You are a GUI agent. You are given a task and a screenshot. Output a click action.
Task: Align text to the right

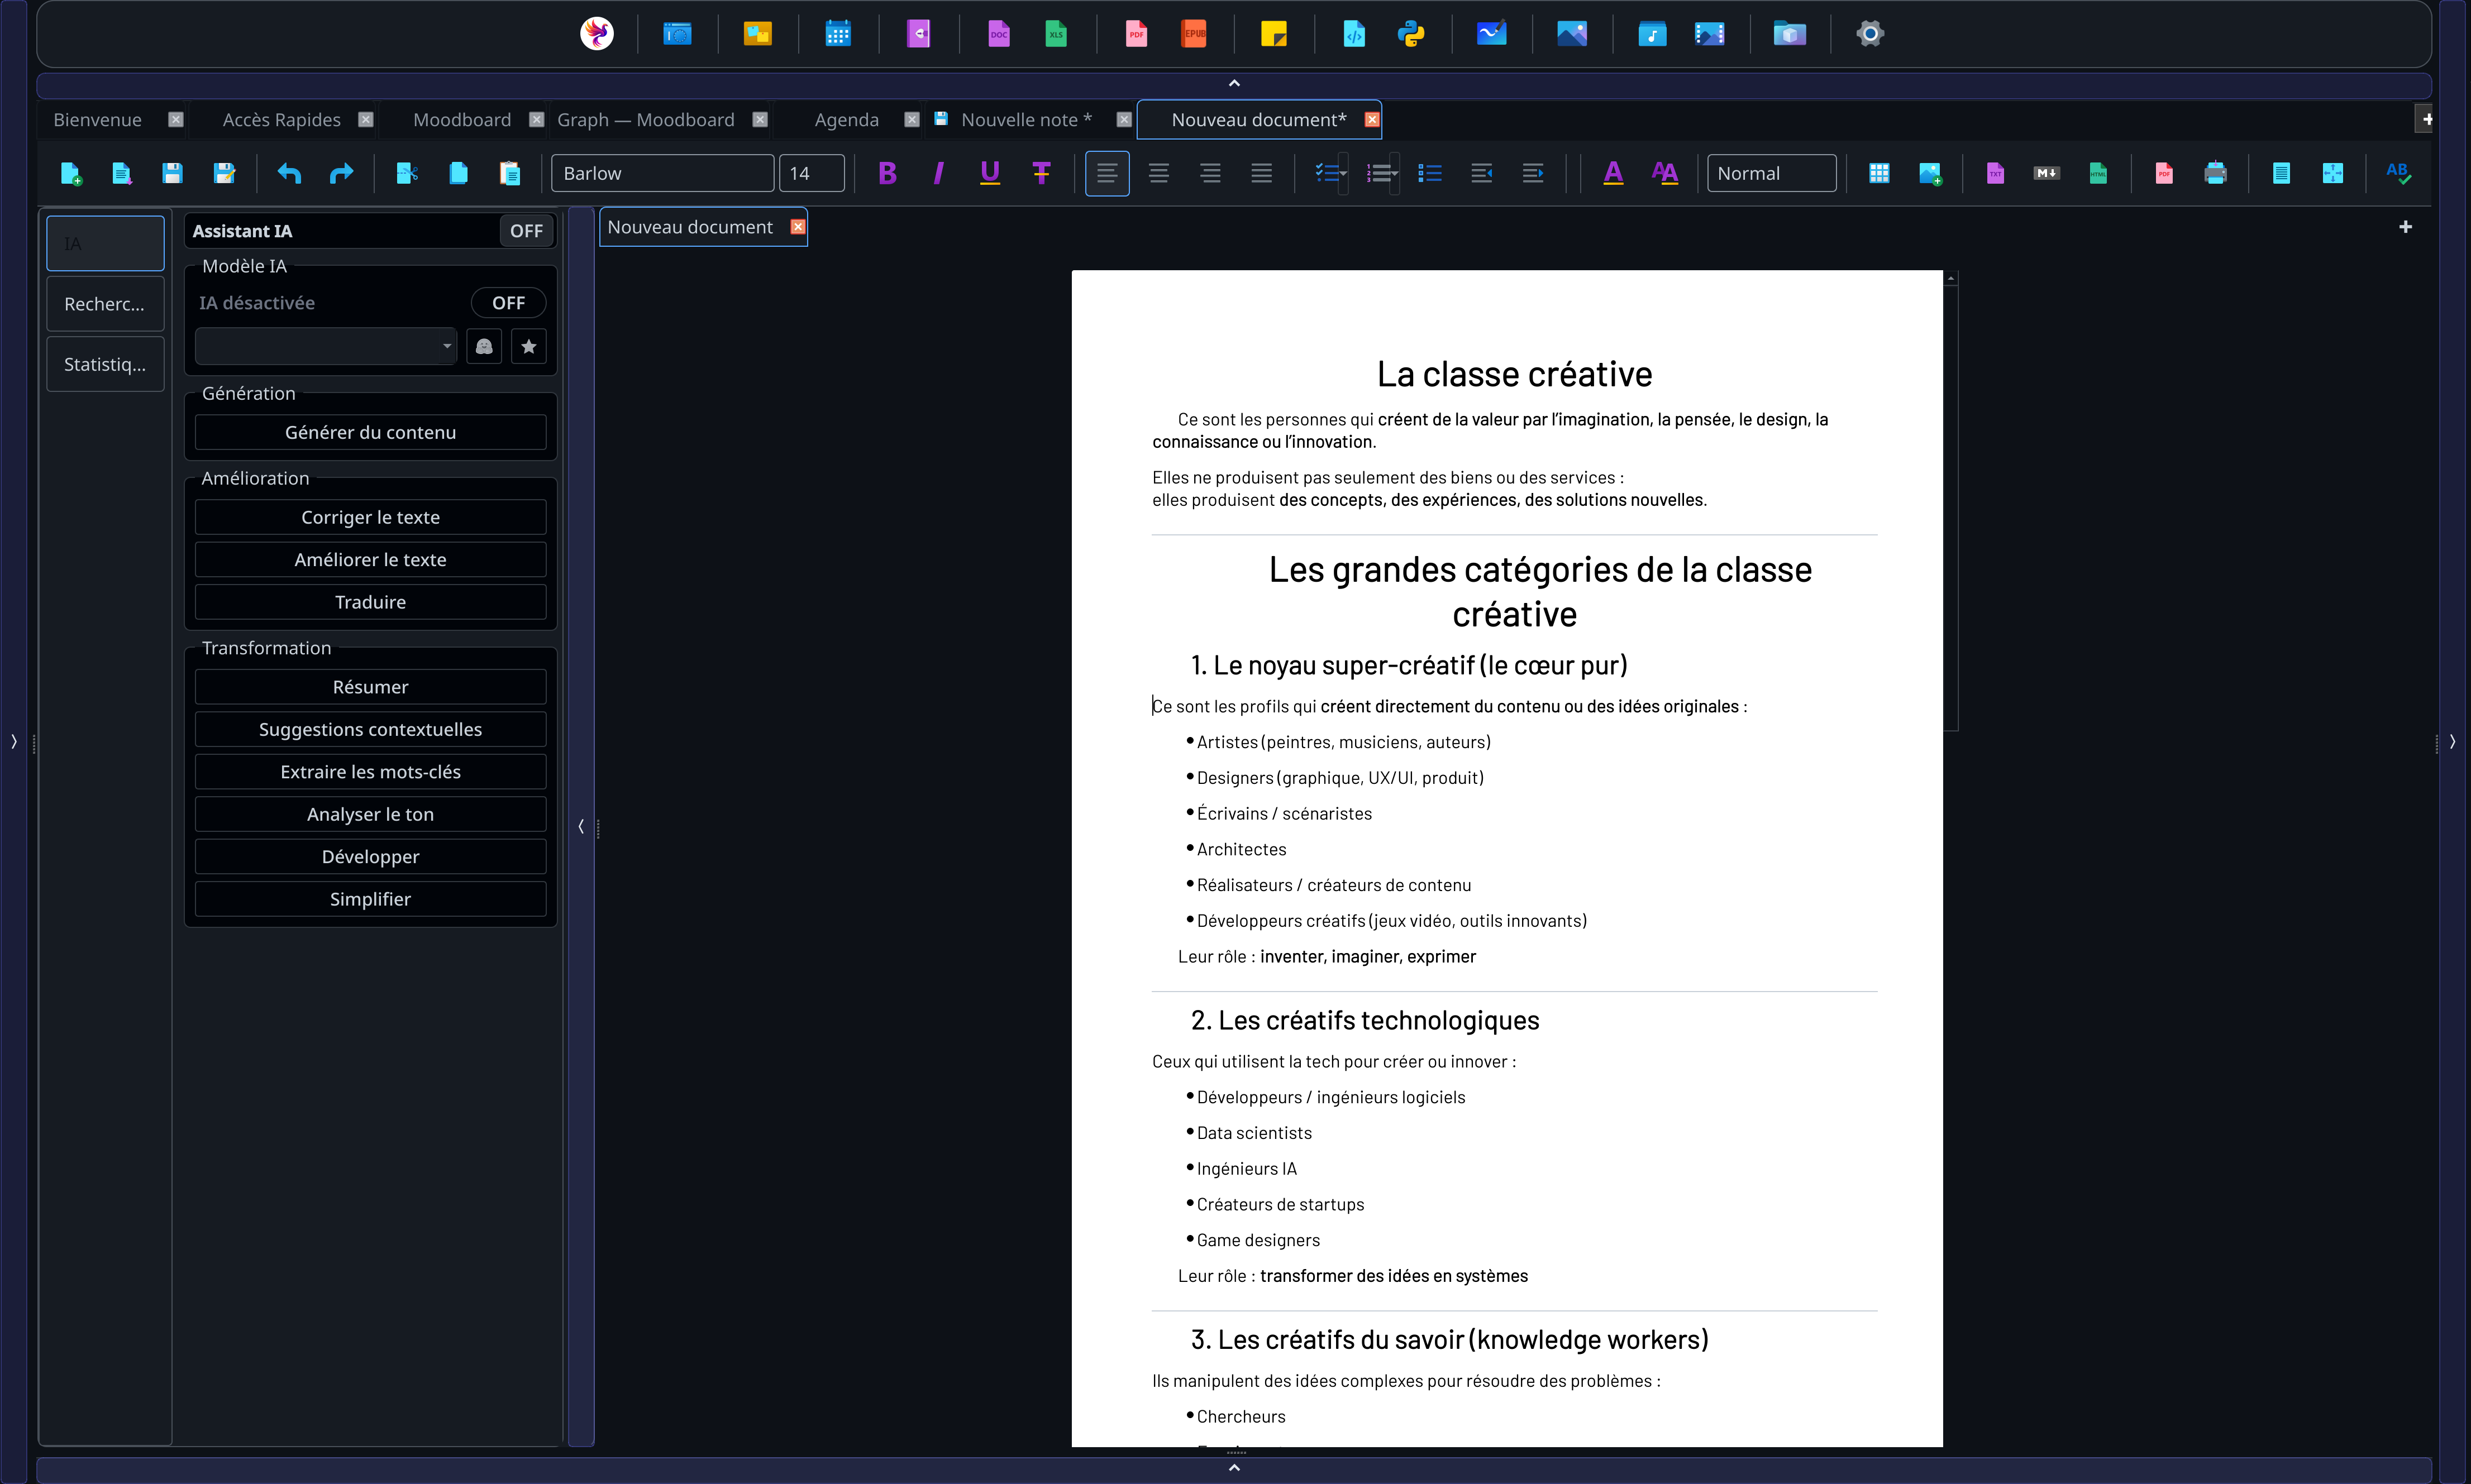coord(1210,174)
